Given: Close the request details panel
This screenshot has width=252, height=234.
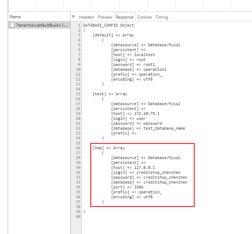Looking at the screenshot, I should tap(73, 16).
